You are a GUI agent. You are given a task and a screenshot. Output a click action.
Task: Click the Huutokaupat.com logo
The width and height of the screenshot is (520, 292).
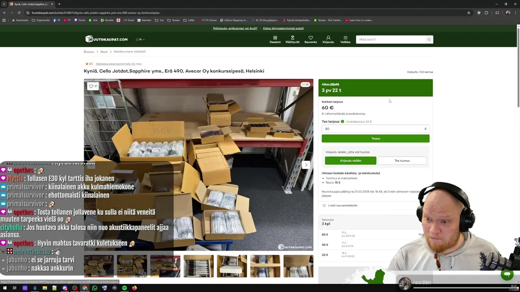tap(106, 39)
